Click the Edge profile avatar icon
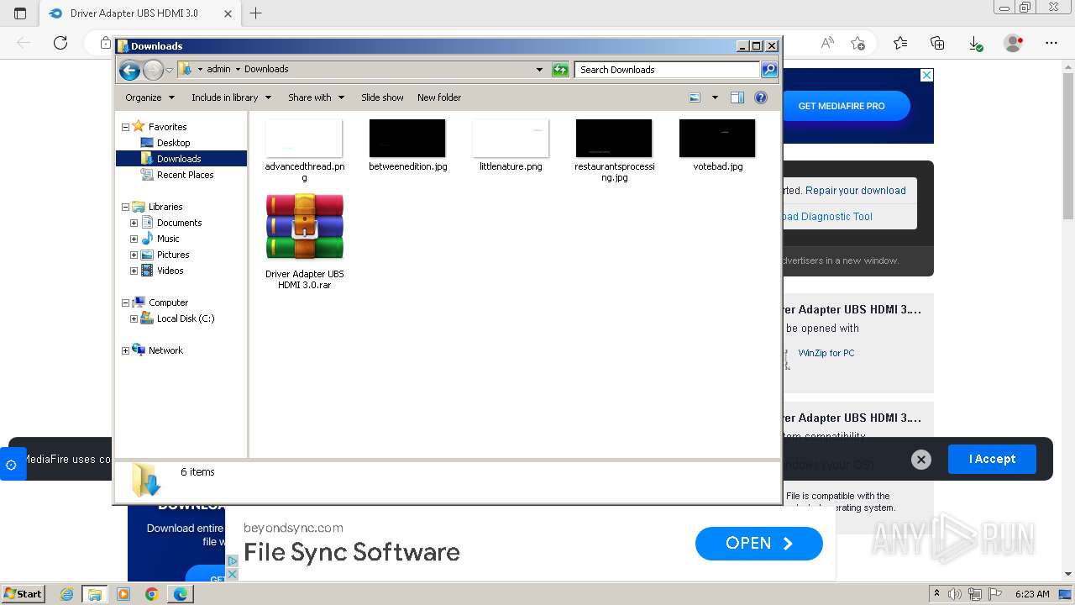This screenshot has height=605, width=1075. coord(1014,43)
